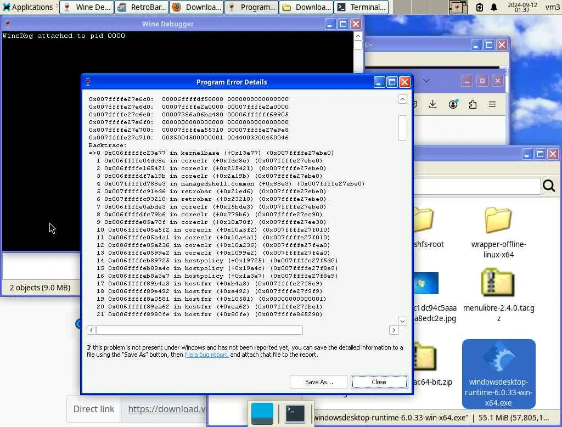The image size is (562, 427).
Task: Select windowsdesktop-runtime-6.0.33-win-x64.exe file
Action: tap(498, 374)
